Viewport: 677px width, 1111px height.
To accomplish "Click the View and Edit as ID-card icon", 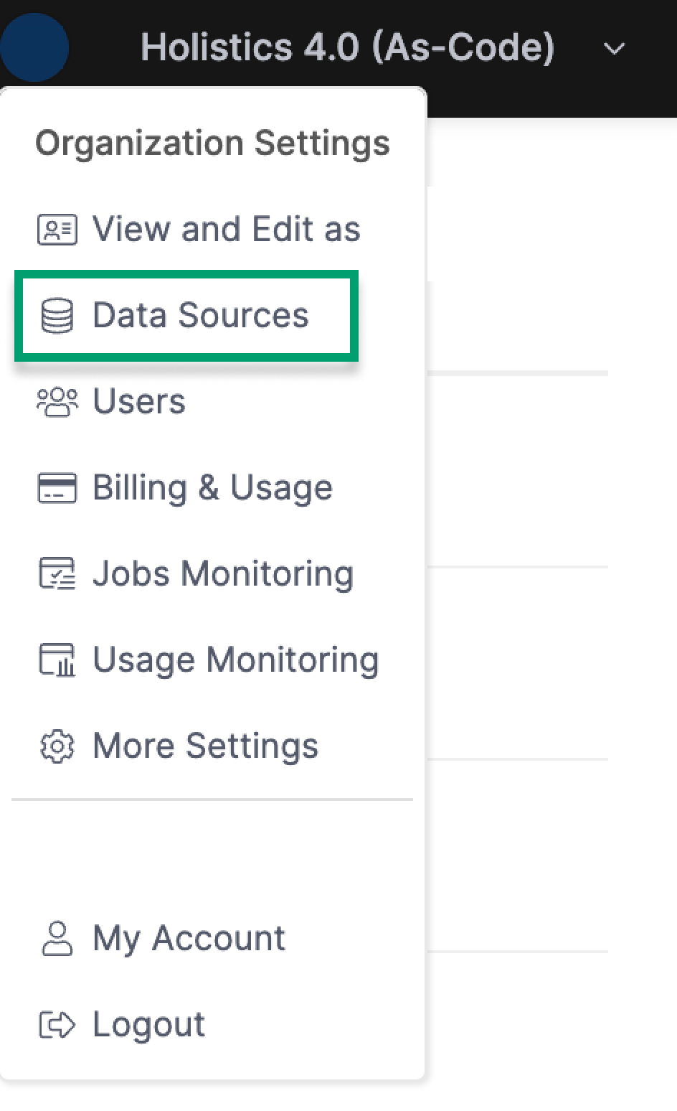I will [57, 230].
